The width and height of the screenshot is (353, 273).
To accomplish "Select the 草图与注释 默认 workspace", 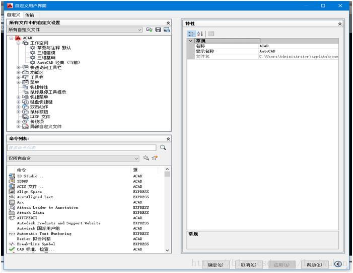I will tap(54, 48).
